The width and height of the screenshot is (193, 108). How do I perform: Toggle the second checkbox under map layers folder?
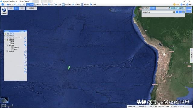pyautogui.click(x=10, y=43)
